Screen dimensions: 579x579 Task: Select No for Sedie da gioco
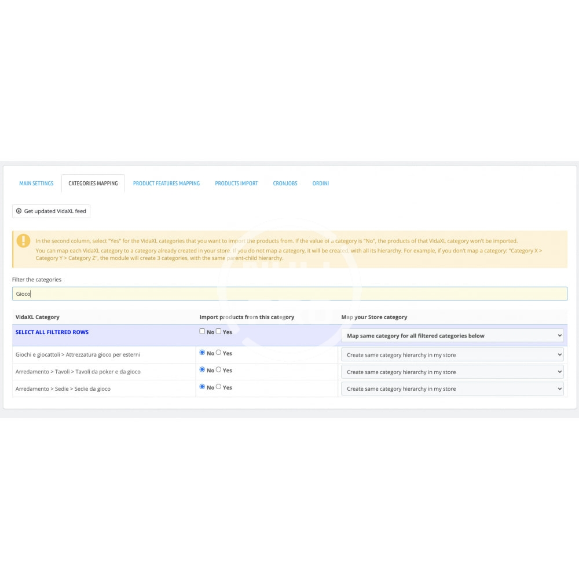click(202, 387)
